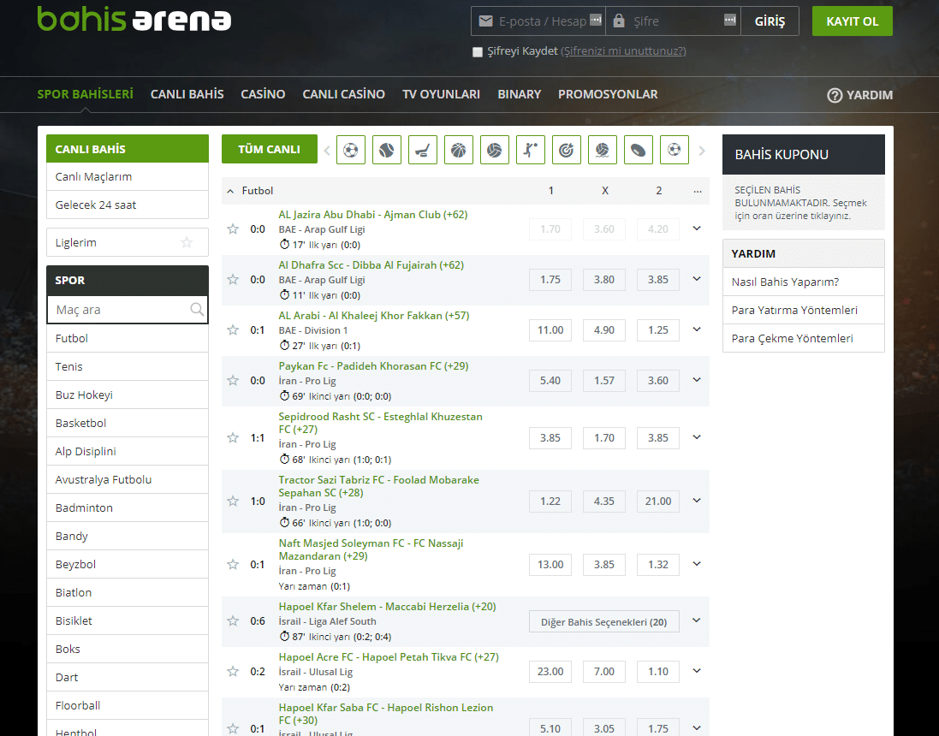Viewport: 939px width, 736px height.
Task: Star the Paykan Fc - Padideh Khorasan match
Action: [232, 381]
